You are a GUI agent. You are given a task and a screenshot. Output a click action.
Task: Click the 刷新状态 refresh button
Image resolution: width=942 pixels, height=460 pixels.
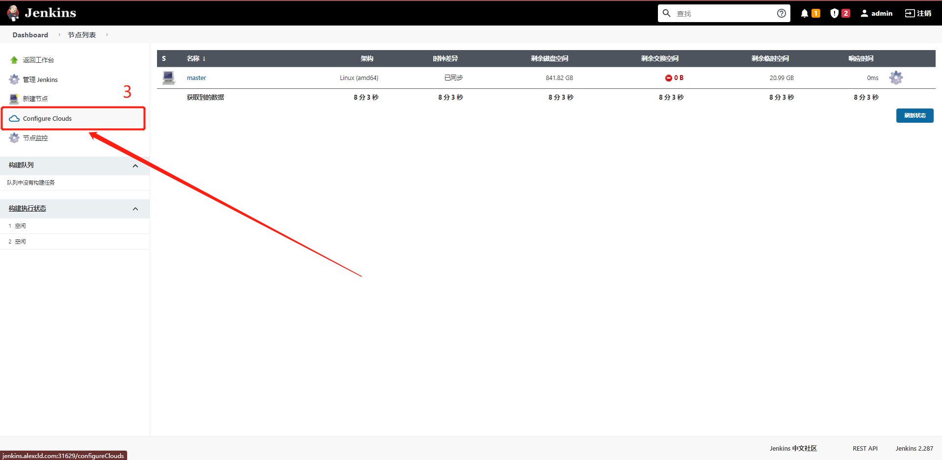pos(915,115)
